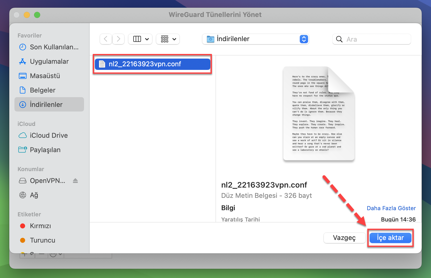
Task: Open the column view mode dropdown
Action: pyautogui.click(x=140, y=39)
